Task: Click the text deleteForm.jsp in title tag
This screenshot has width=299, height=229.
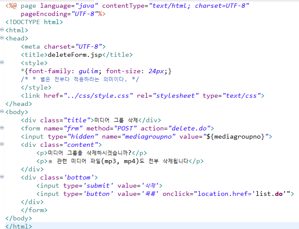Action: click(x=75, y=55)
